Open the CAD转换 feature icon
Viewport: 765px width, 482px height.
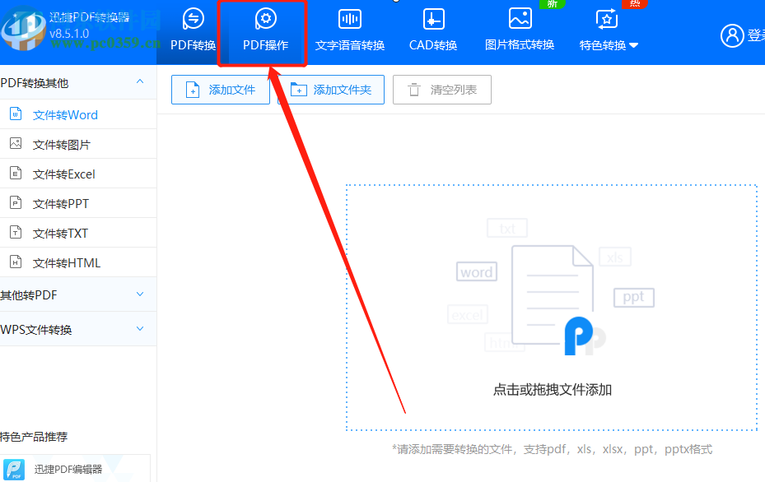pyautogui.click(x=432, y=17)
